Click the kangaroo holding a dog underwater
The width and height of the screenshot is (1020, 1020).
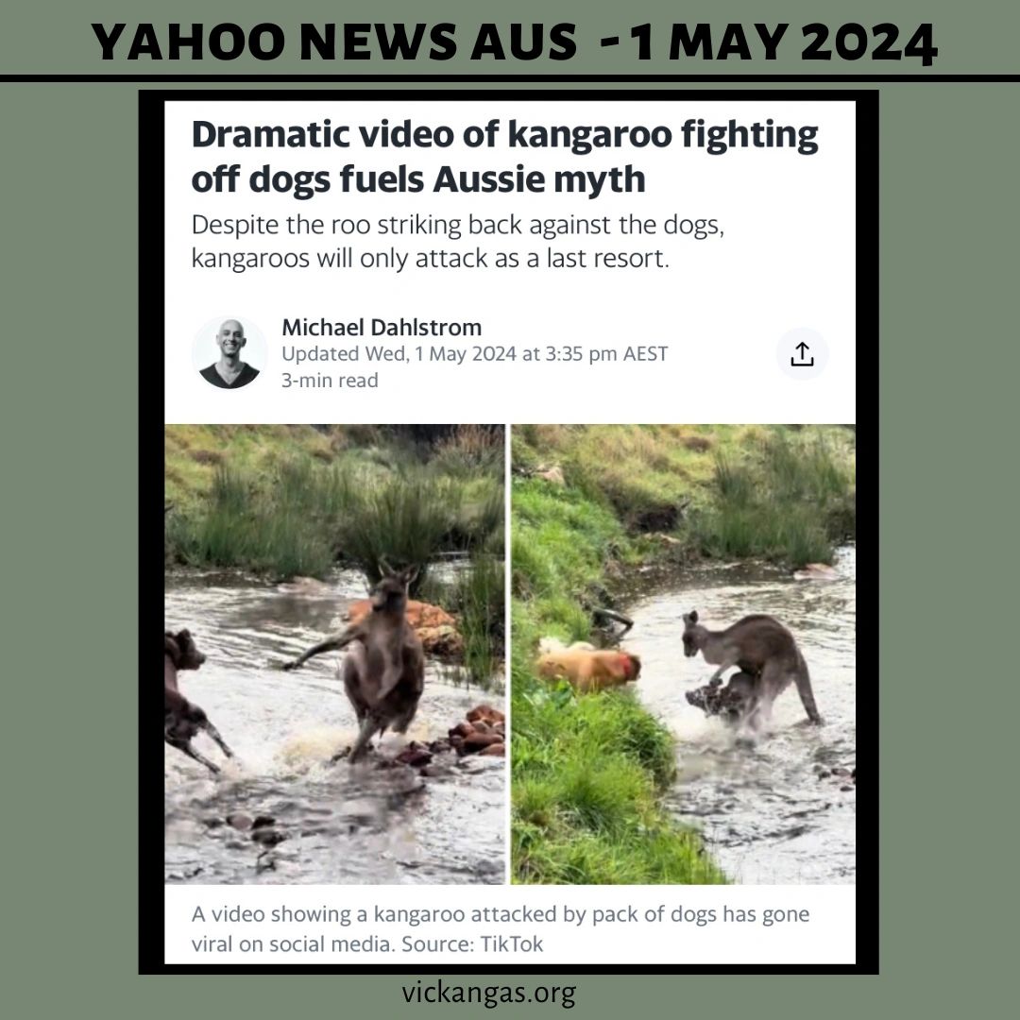point(750,670)
